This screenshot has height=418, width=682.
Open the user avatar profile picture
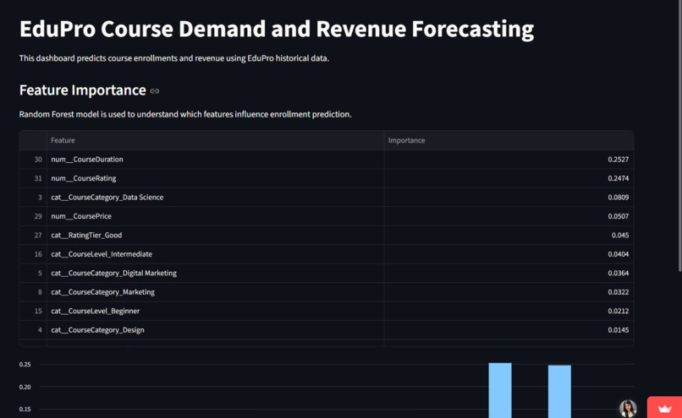point(628,409)
